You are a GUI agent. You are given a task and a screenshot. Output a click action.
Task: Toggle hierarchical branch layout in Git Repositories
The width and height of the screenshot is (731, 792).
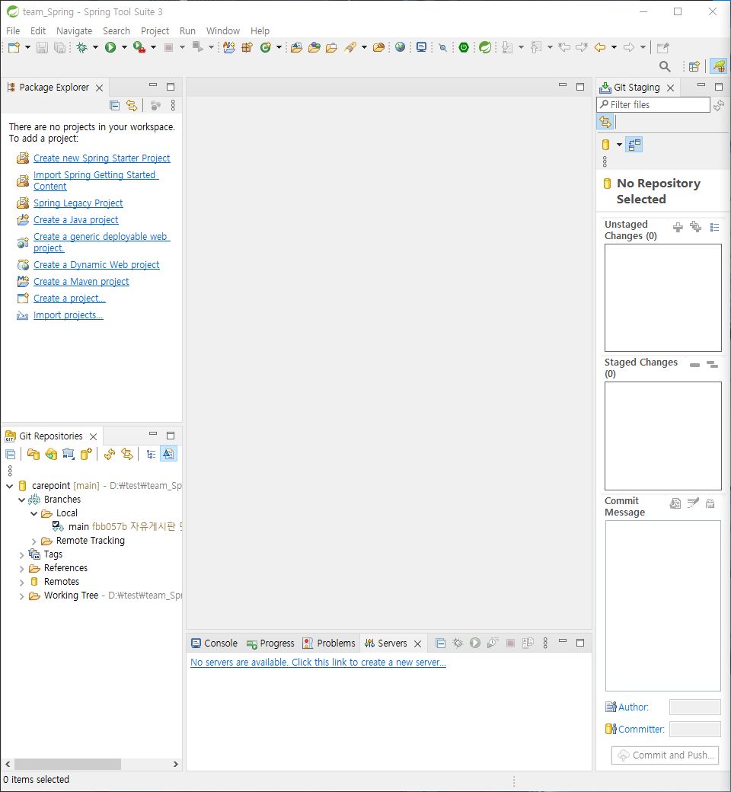pyautogui.click(x=151, y=454)
